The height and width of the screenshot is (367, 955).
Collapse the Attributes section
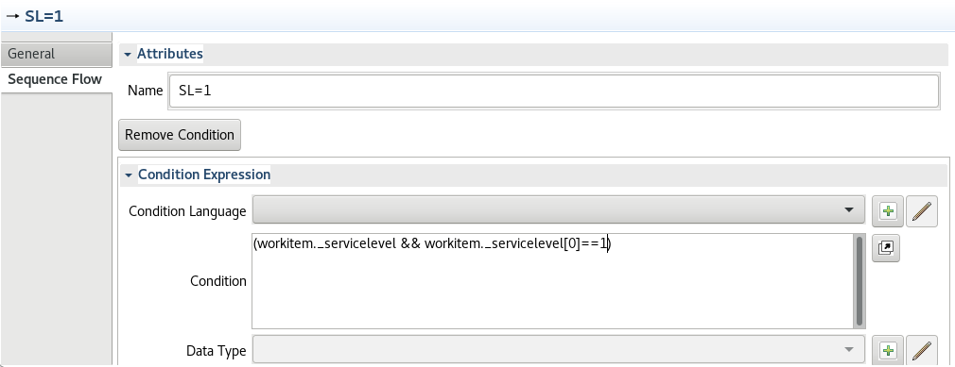(128, 54)
